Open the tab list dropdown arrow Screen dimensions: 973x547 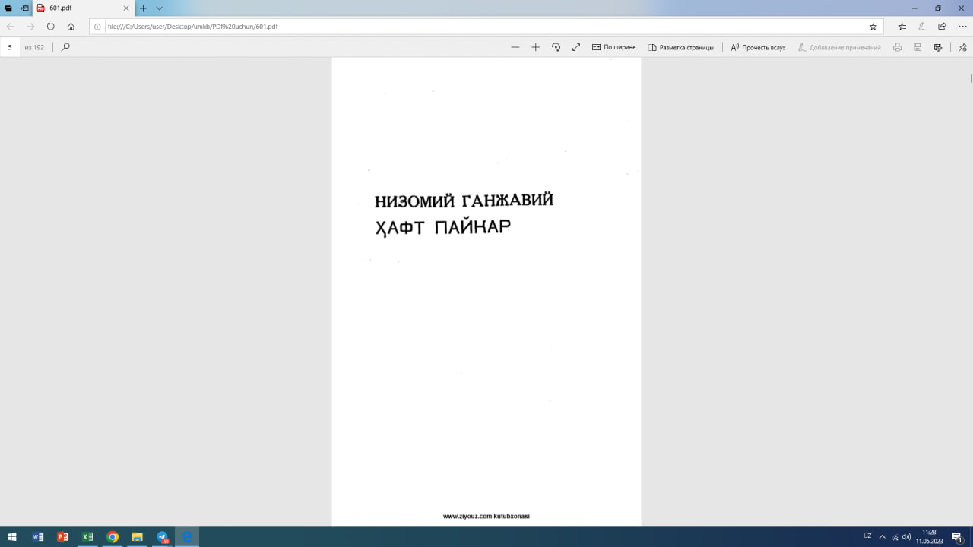coord(158,9)
